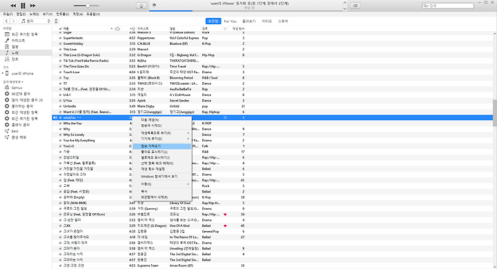497x269 pixels.
Task: Click the status display down arrow
Action: pyautogui.click(x=345, y=9)
